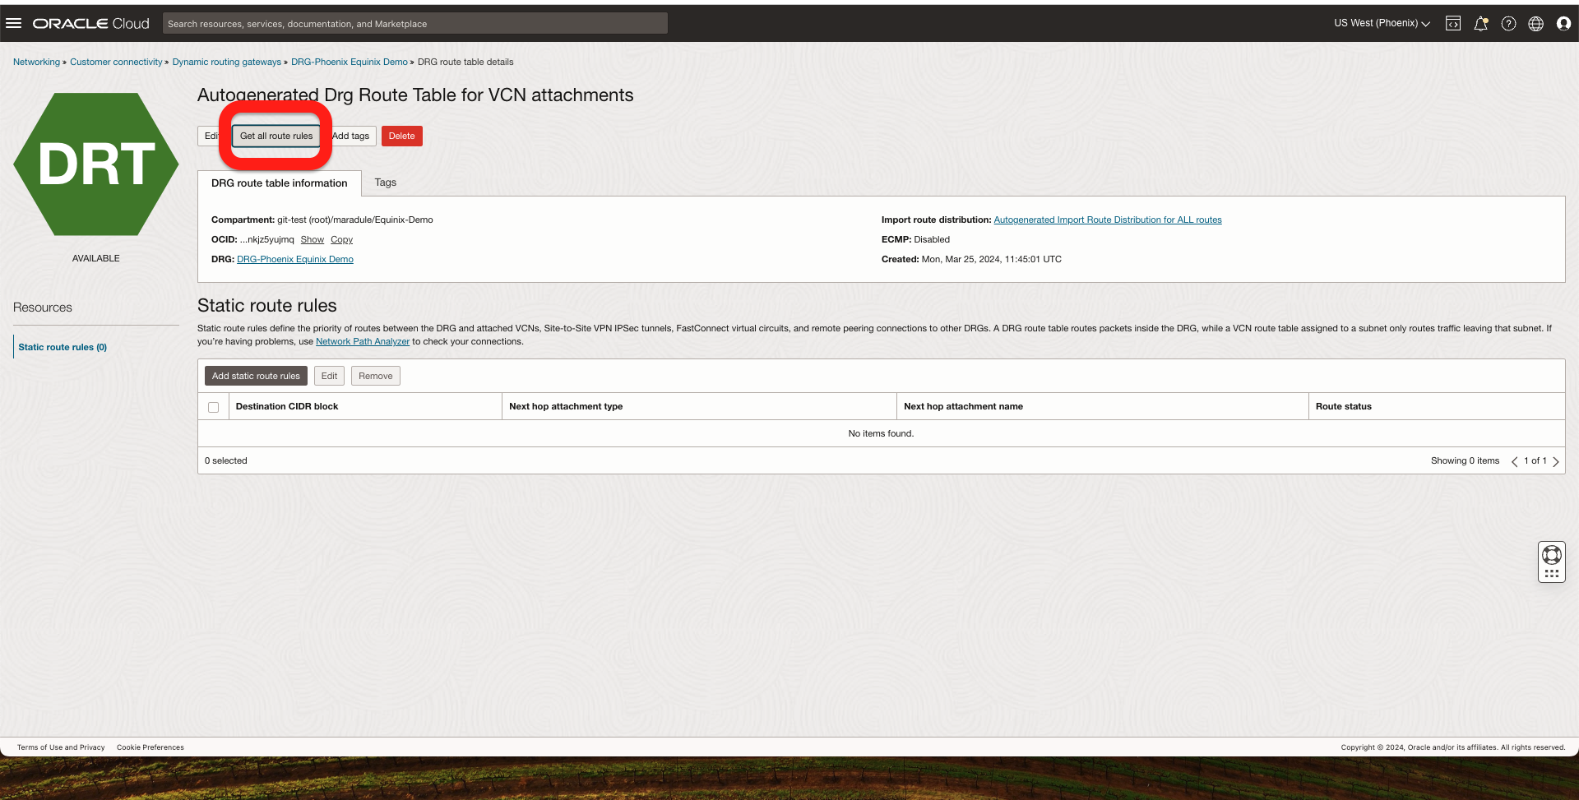Open the help question mark icon
This screenshot has width=1579, height=800.
[x=1508, y=24]
